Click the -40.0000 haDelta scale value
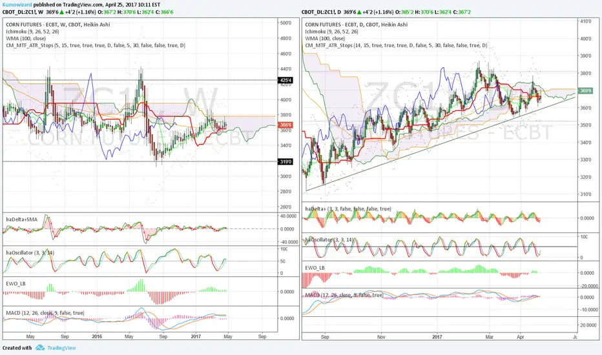602x355 pixels. pyautogui.click(x=288, y=242)
